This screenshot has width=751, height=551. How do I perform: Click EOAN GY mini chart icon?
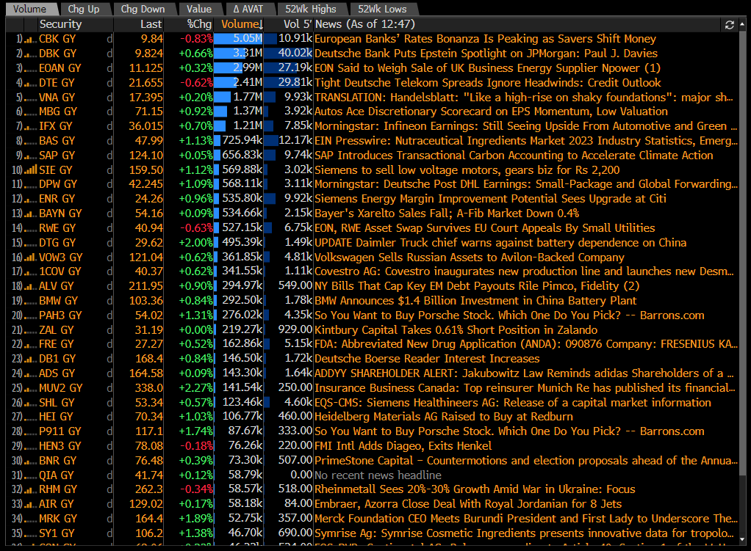click(31, 68)
